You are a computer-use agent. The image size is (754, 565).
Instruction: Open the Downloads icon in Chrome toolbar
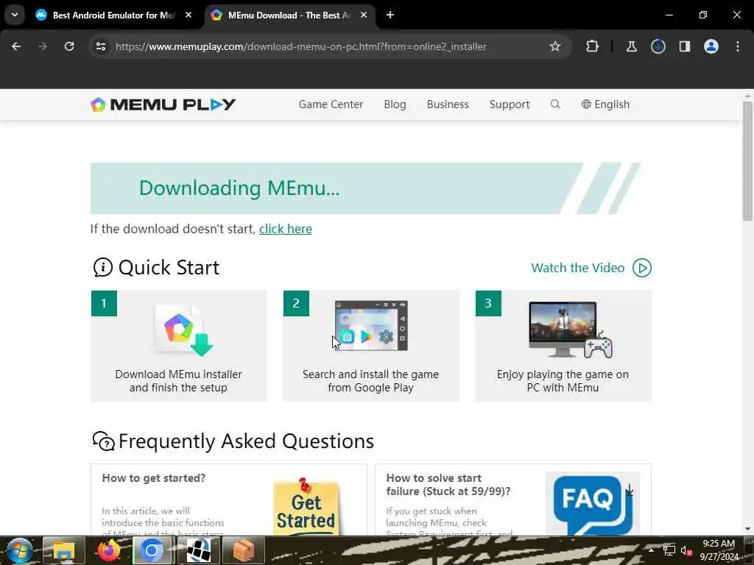tap(658, 46)
